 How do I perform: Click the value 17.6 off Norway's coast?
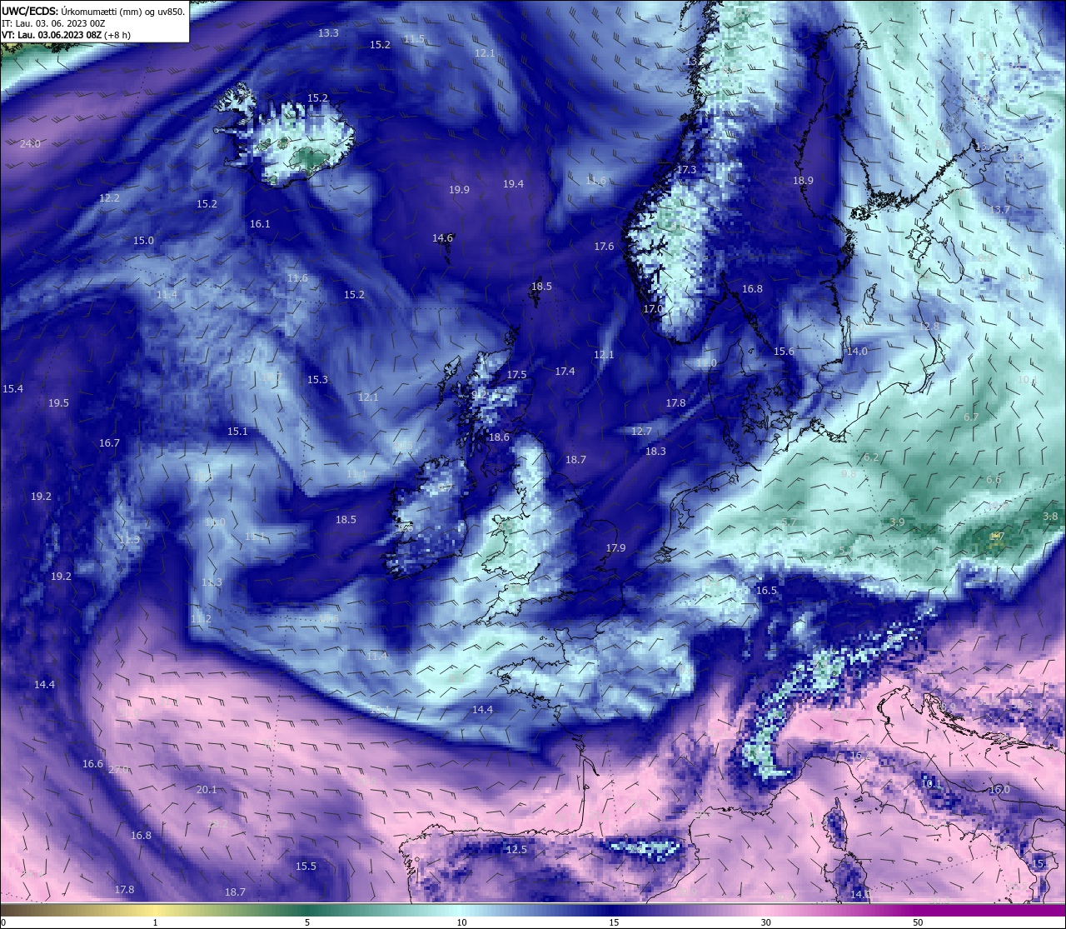pos(604,247)
